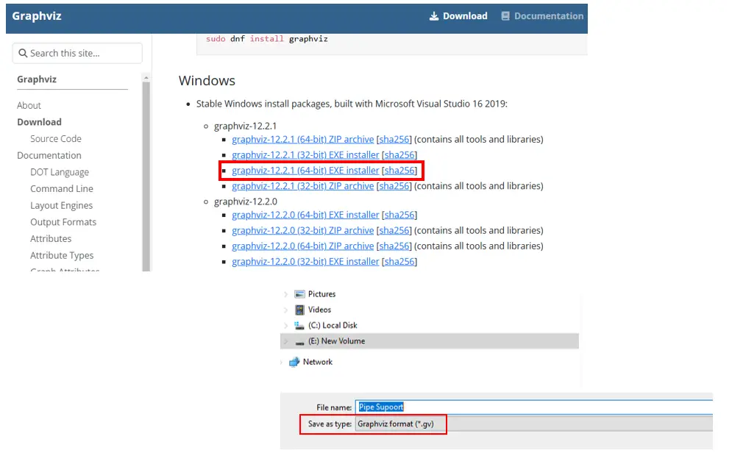Open Command Line sidebar entry

62,189
